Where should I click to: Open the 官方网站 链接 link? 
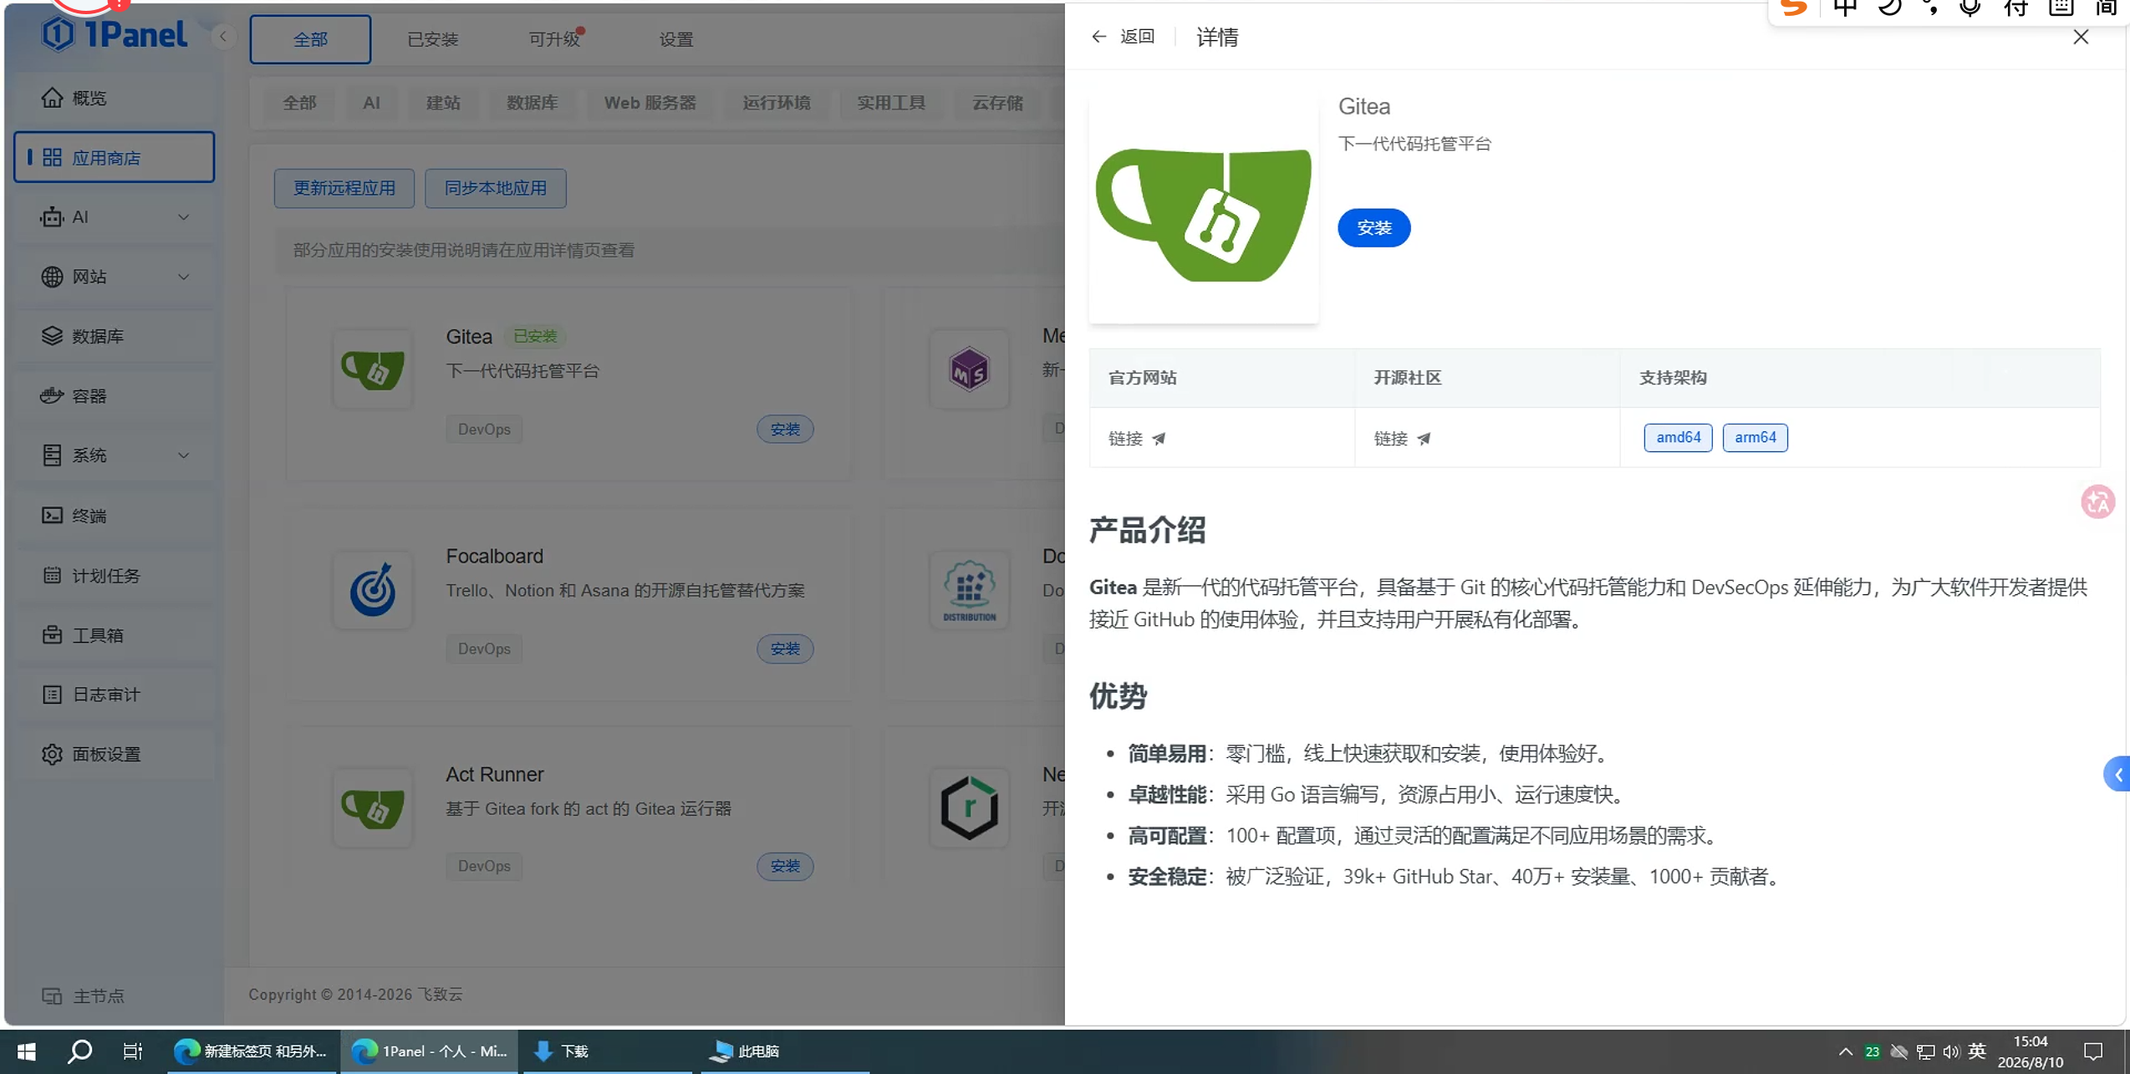pos(1137,439)
